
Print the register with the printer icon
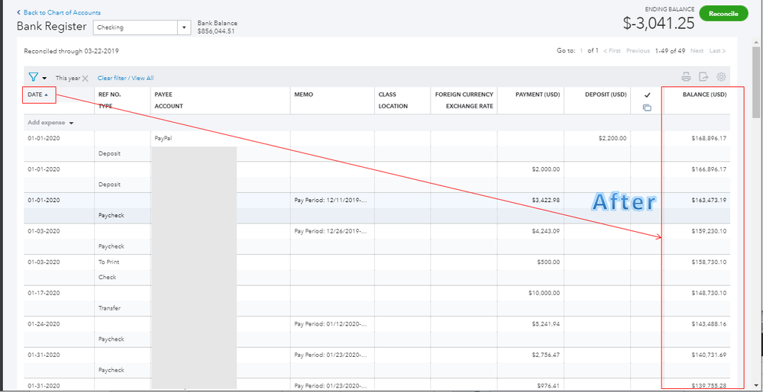tap(686, 77)
